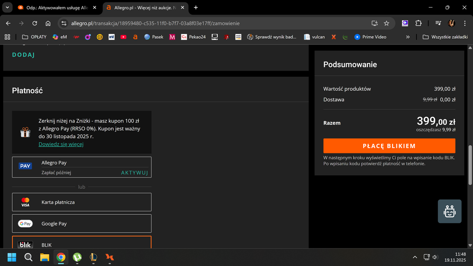Click the Allegro URL address field
Viewport: 473px width, 266px height.
pos(213,23)
